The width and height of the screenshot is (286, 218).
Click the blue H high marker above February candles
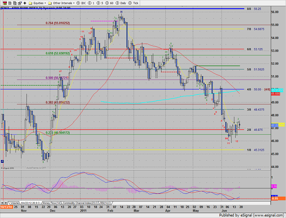(121, 12)
